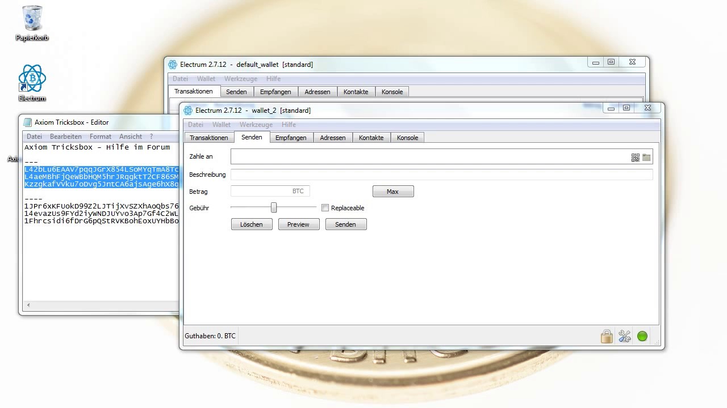Minimize the default_wallet Electrum window
The width and height of the screenshot is (727, 408).
(x=596, y=62)
